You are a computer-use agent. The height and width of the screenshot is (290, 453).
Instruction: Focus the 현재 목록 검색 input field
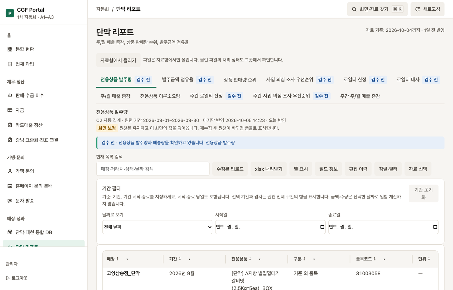pyautogui.click(x=153, y=169)
